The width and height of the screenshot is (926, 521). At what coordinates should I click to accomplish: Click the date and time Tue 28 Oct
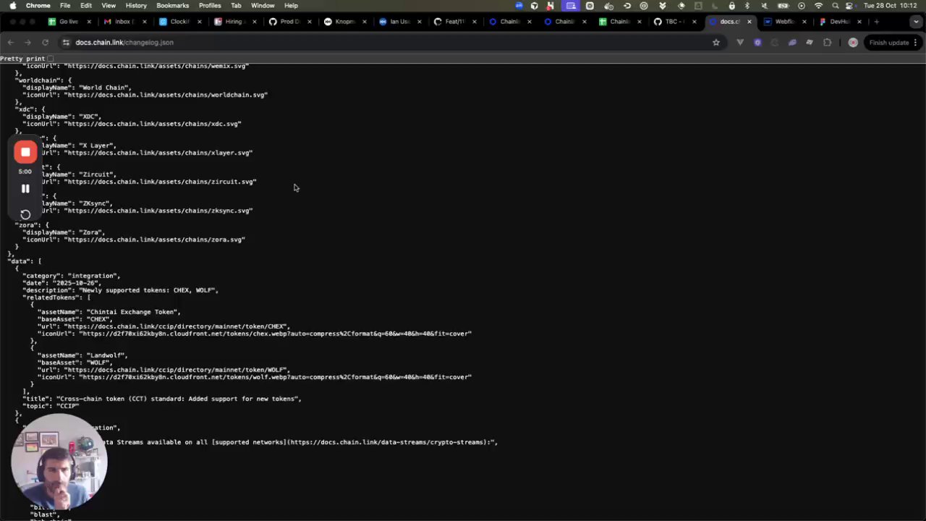pos(891,5)
